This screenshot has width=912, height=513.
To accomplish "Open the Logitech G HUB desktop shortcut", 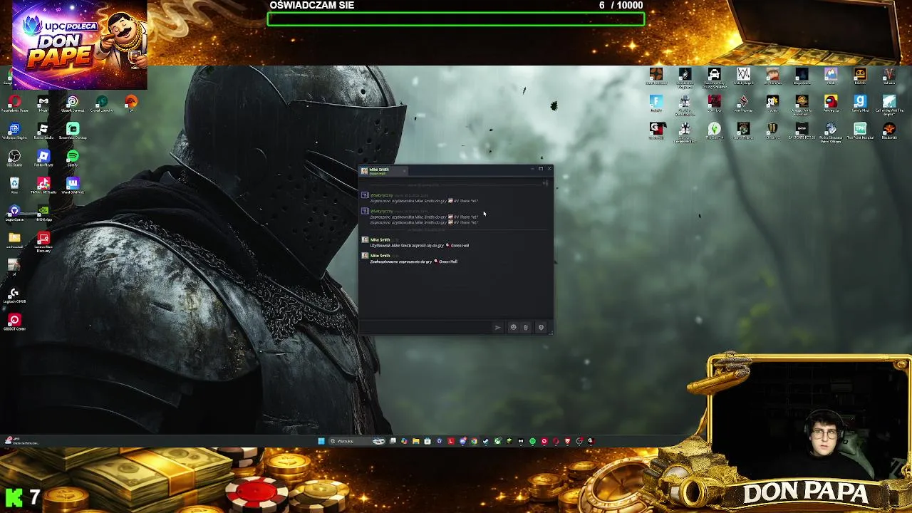I will (x=14, y=294).
